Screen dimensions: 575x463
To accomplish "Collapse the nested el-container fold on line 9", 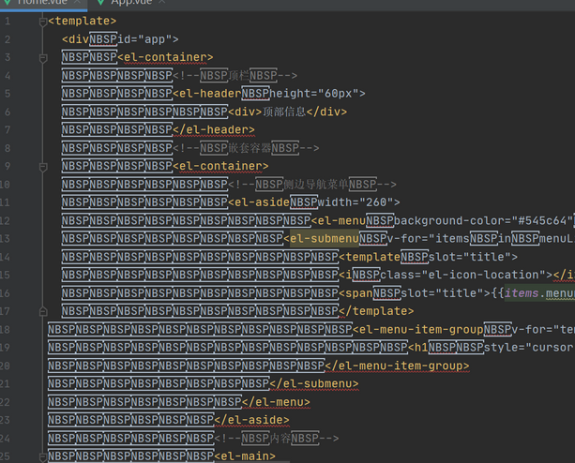I will coord(43,168).
